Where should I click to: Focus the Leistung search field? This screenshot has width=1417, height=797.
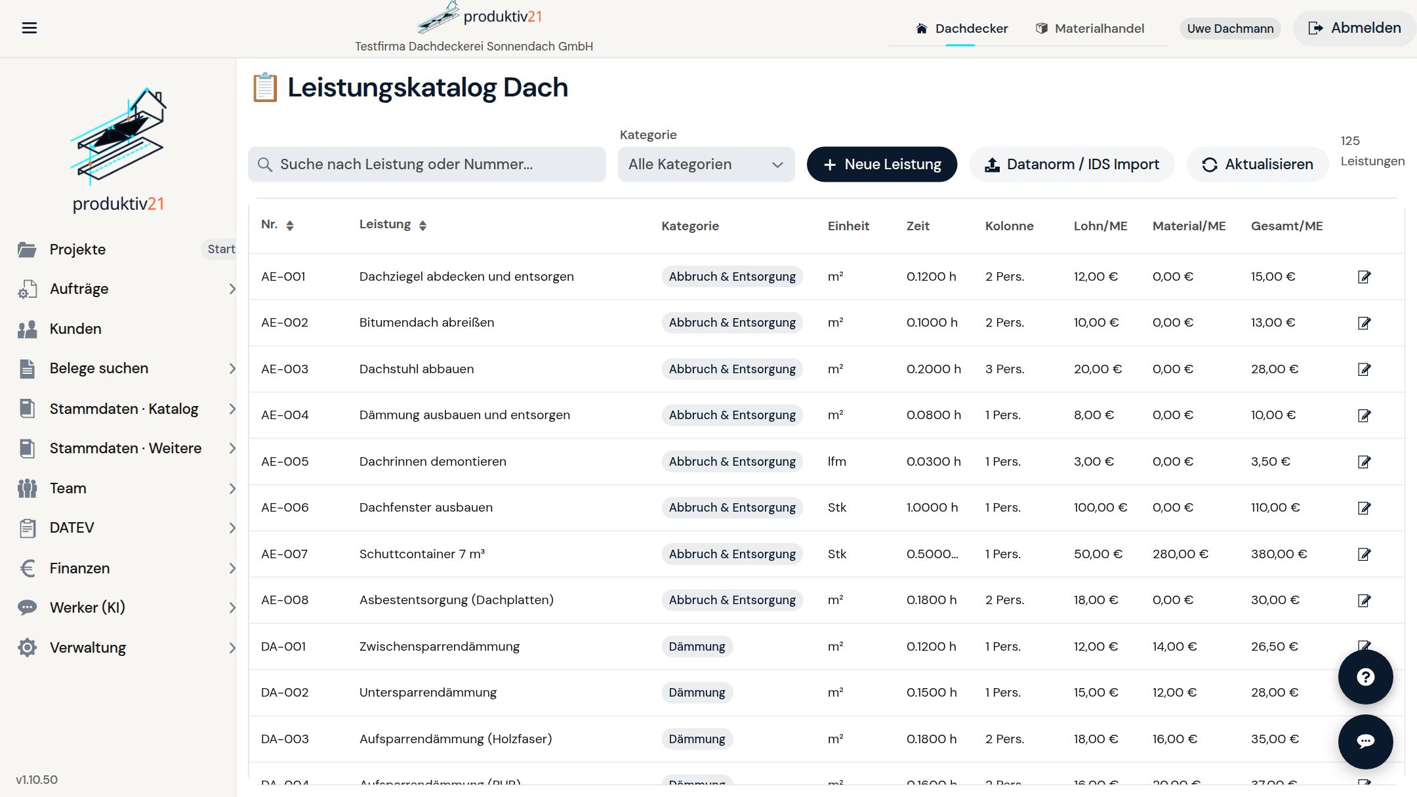click(426, 164)
